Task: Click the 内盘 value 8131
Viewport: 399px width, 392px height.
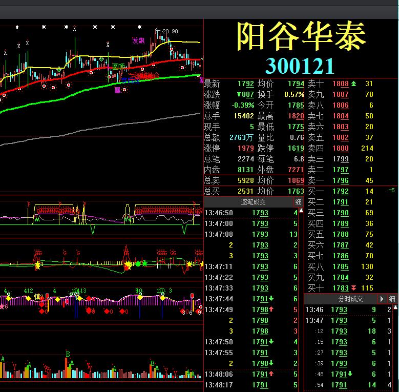Action: tap(245, 170)
